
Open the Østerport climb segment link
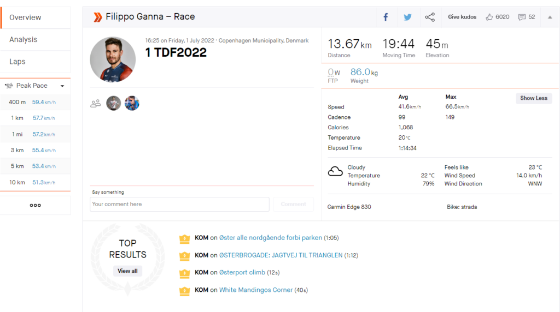click(242, 272)
